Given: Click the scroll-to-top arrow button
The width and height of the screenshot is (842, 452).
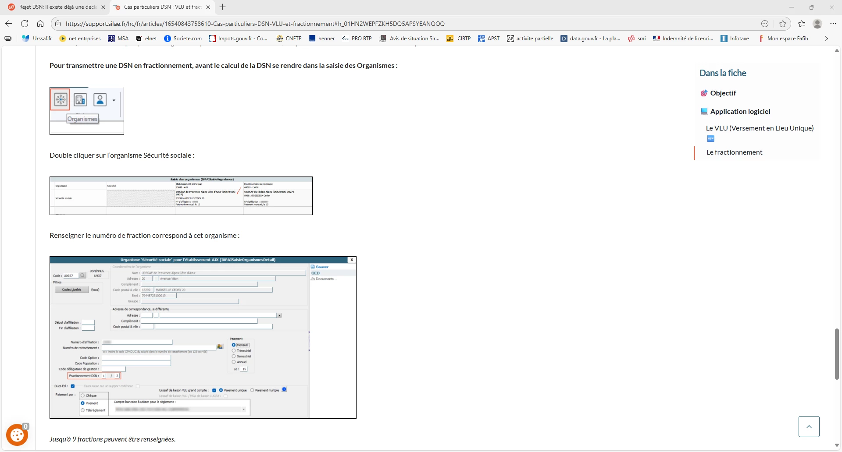Looking at the screenshot, I should [x=809, y=427].
